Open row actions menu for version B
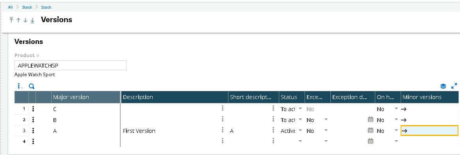The width and height of the screenshot is (460, 155). point(33,120)
